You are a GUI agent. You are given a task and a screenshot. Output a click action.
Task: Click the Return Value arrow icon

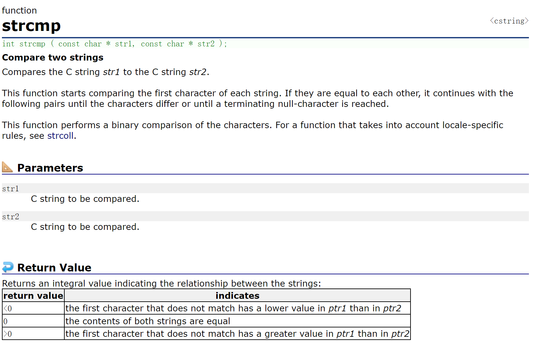coord(8,267)
